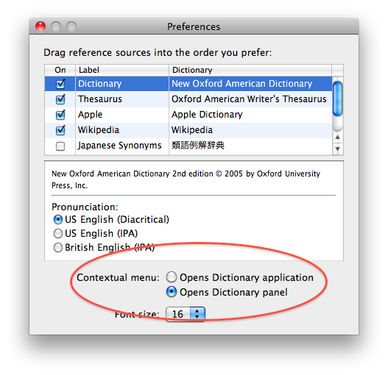Image resolution: width=388 pixels, height=375 pixels.
Task: Select the Wikipedia label cell
Action: coord(99,130)
